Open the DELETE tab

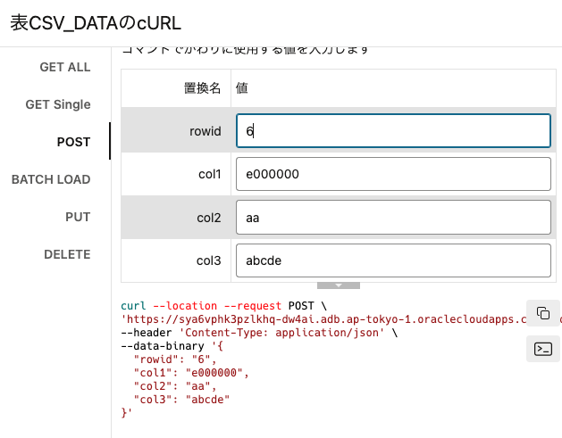point(67,254)
